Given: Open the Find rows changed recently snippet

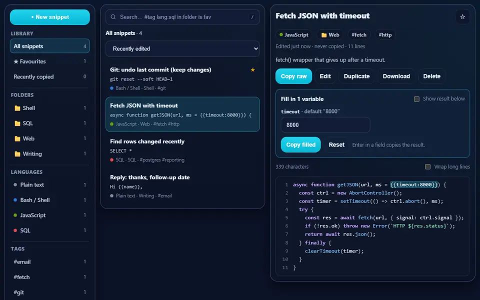Looking at the screenshot, I should (x=182, y=150).
